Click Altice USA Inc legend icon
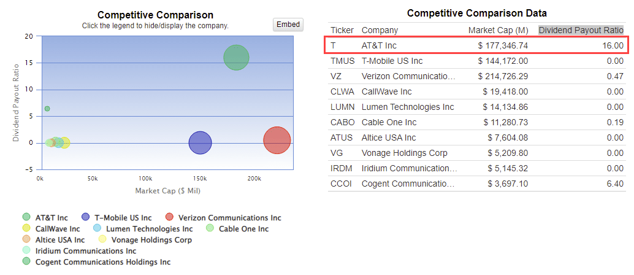 coord(26,239)
